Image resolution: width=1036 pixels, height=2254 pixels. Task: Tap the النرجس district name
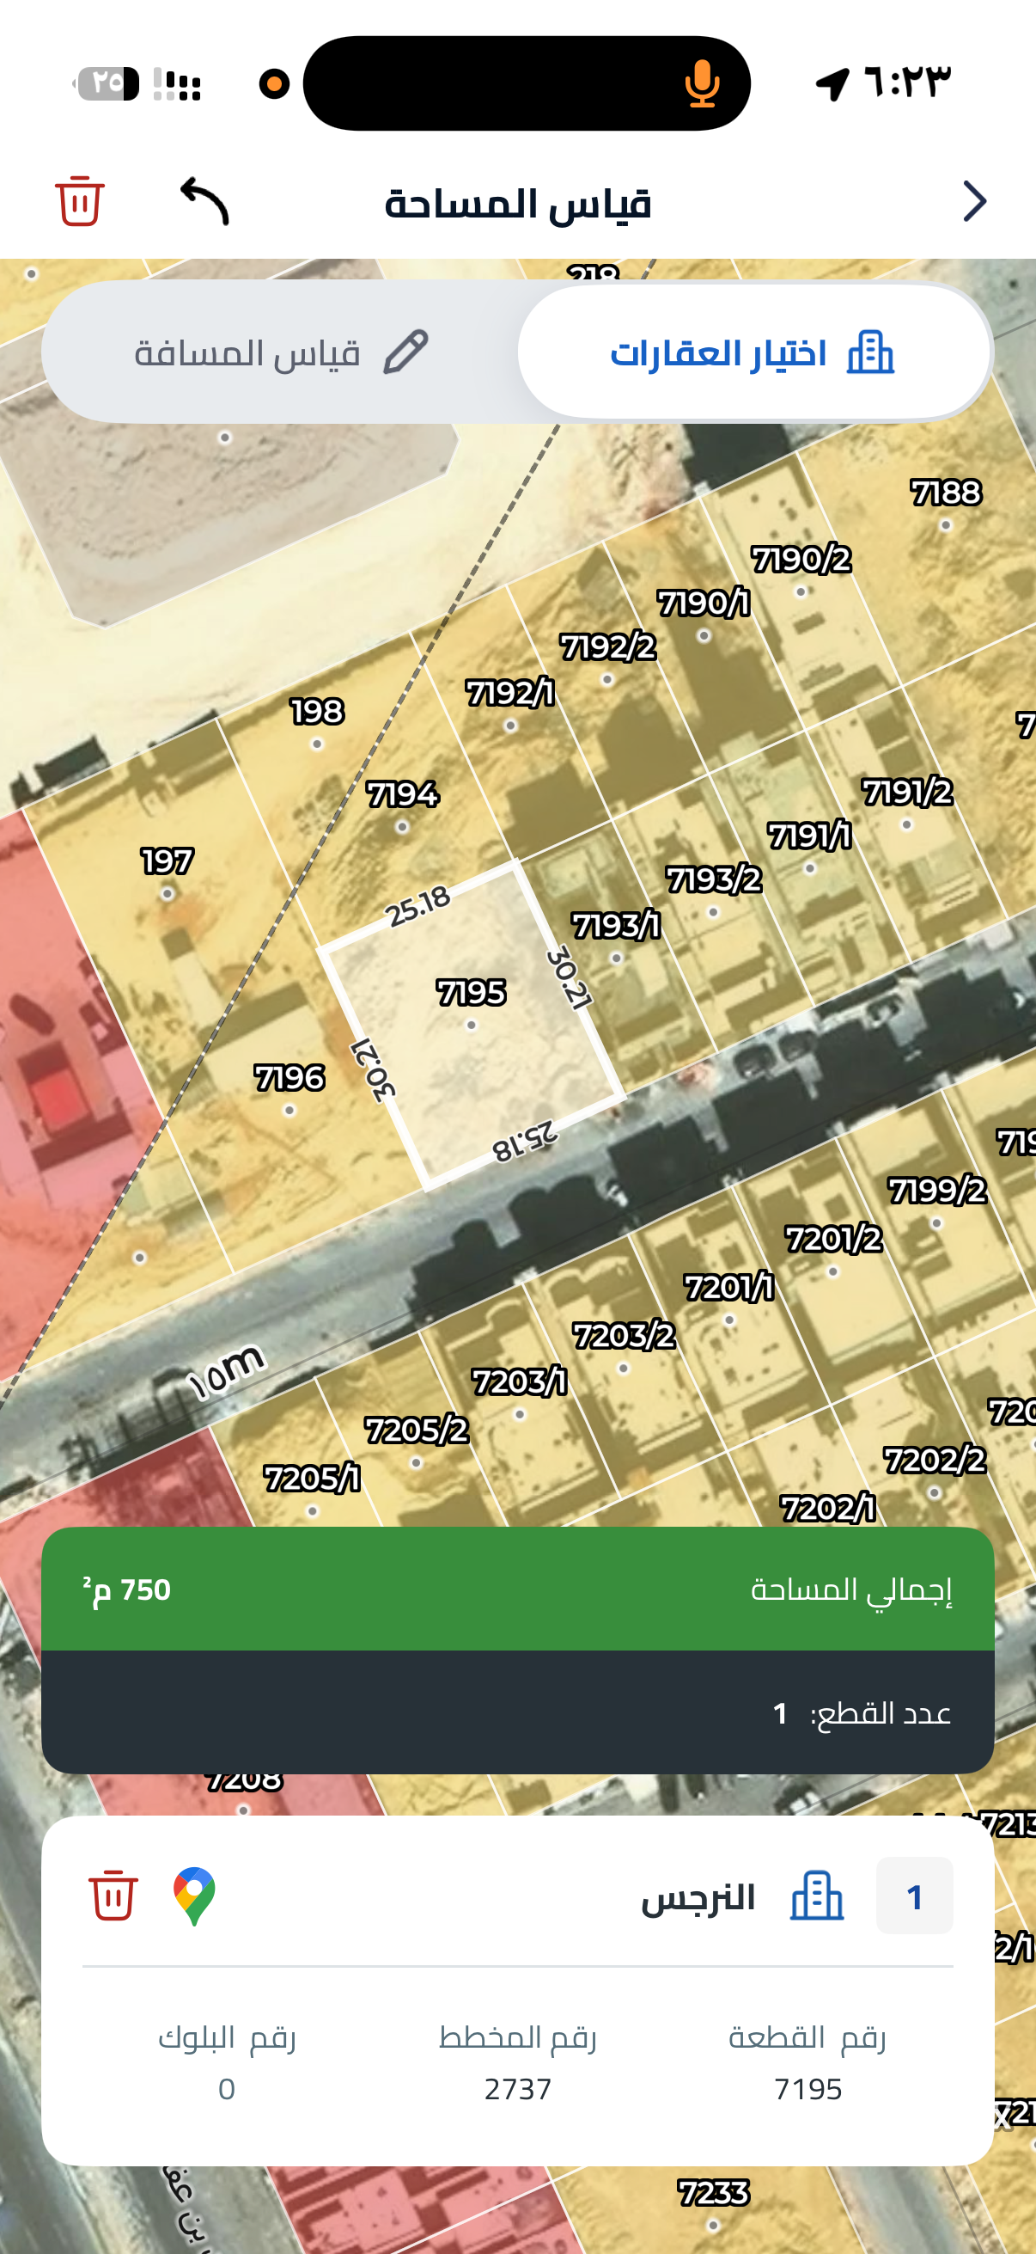click(x=698, y=1897)
